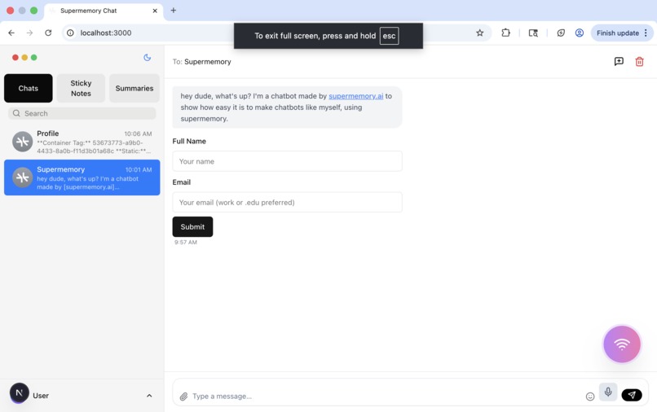Open browser extensions puzzle icon
The image size is (657, 412).
[x=505, y=33]
